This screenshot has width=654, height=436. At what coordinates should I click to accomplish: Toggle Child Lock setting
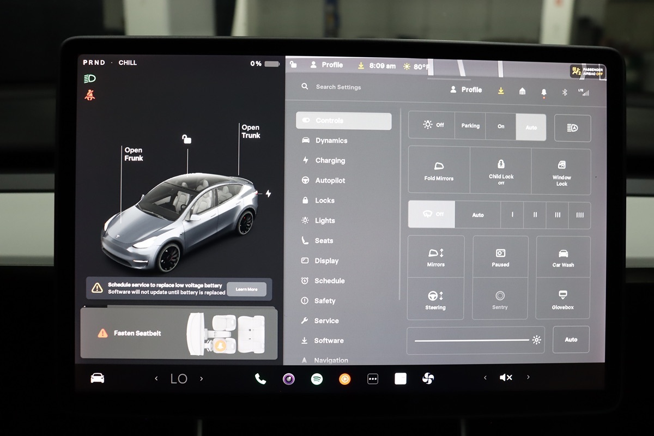(501, 171)
